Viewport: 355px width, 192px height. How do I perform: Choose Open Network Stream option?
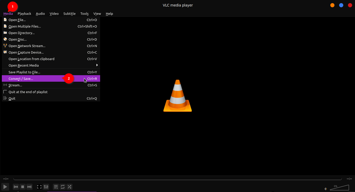(x=27, y=46)
